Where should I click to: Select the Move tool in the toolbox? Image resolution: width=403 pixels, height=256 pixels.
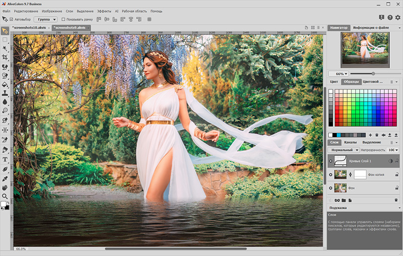point(5,31)
